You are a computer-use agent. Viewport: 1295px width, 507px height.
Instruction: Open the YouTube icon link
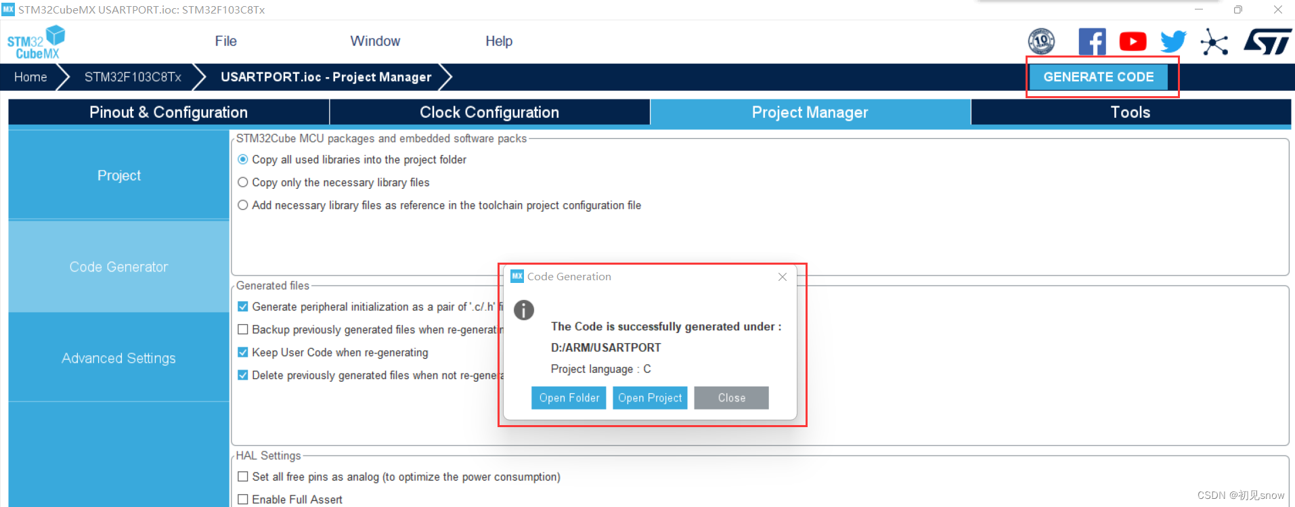pyautogui.click(x=1133, y=42)
